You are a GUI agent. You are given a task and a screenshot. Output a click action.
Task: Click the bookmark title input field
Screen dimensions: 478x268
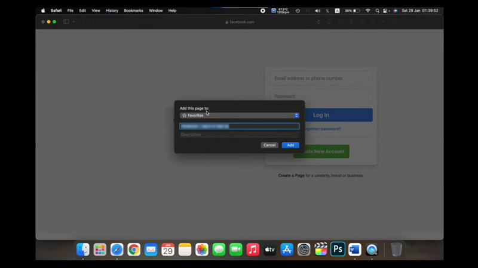point(240,126)
